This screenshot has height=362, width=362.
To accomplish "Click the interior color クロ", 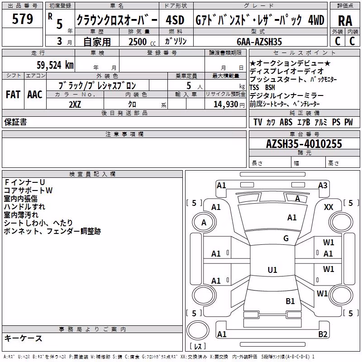I will pos(132,105).
